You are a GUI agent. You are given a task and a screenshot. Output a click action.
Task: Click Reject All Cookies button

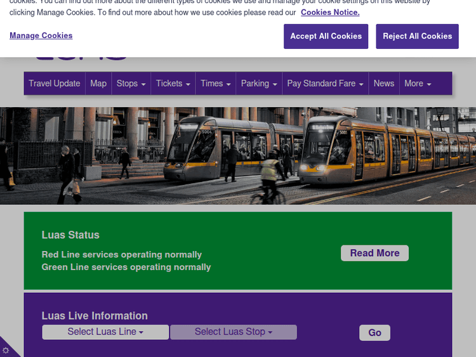click(x=417, y=36)
